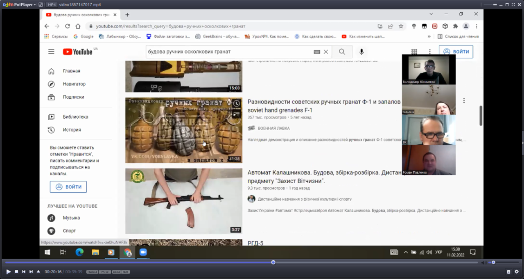This screenshot has width=524, height=279.
Task: Clear the YouTube search query
Action: click(x=326, y=52)
